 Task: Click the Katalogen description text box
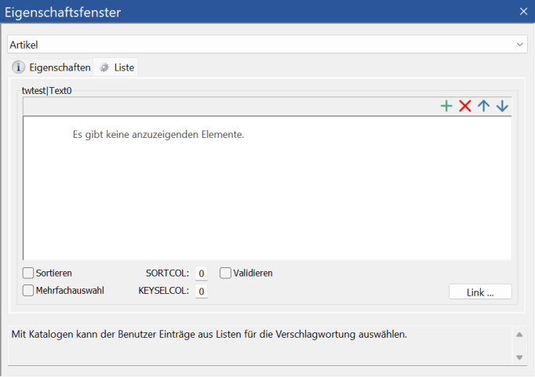tap(259, 345)
